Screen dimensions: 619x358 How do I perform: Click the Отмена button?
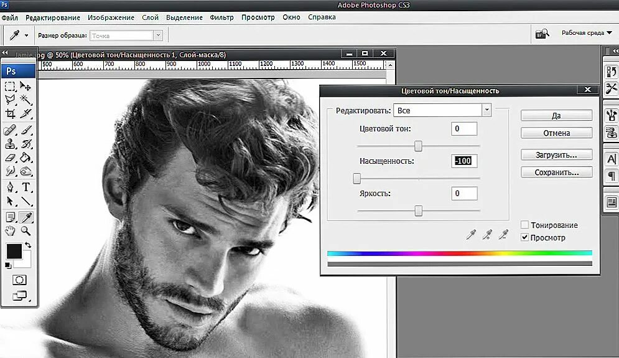556,133
